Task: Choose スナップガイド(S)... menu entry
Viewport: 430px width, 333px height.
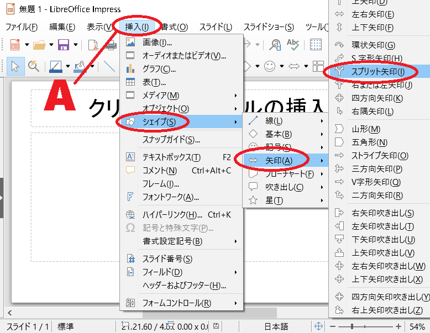Action: click(181, 140)
